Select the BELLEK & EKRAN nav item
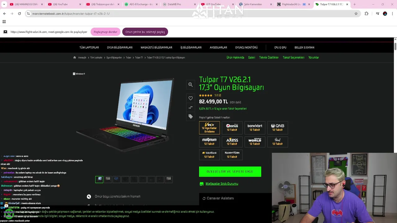 click(x=304, y=47)
